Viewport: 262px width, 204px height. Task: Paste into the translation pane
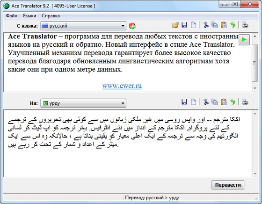[224, 102]
